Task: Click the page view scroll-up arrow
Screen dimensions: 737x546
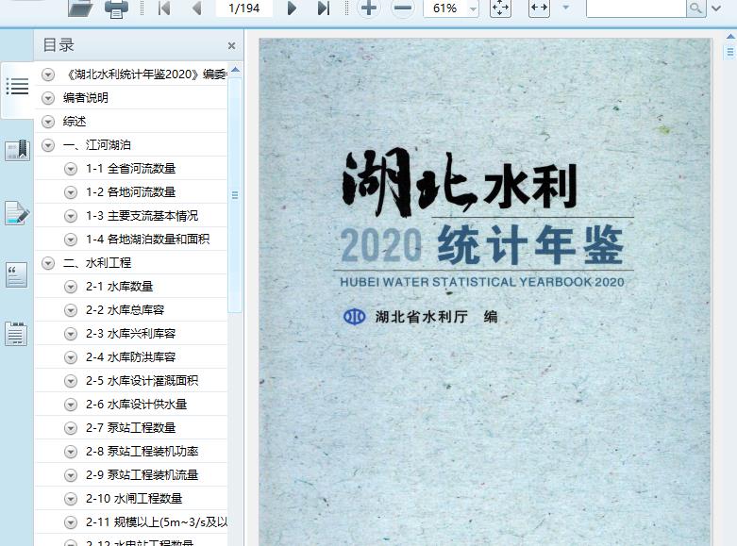Action: click(x=731, y=36)
